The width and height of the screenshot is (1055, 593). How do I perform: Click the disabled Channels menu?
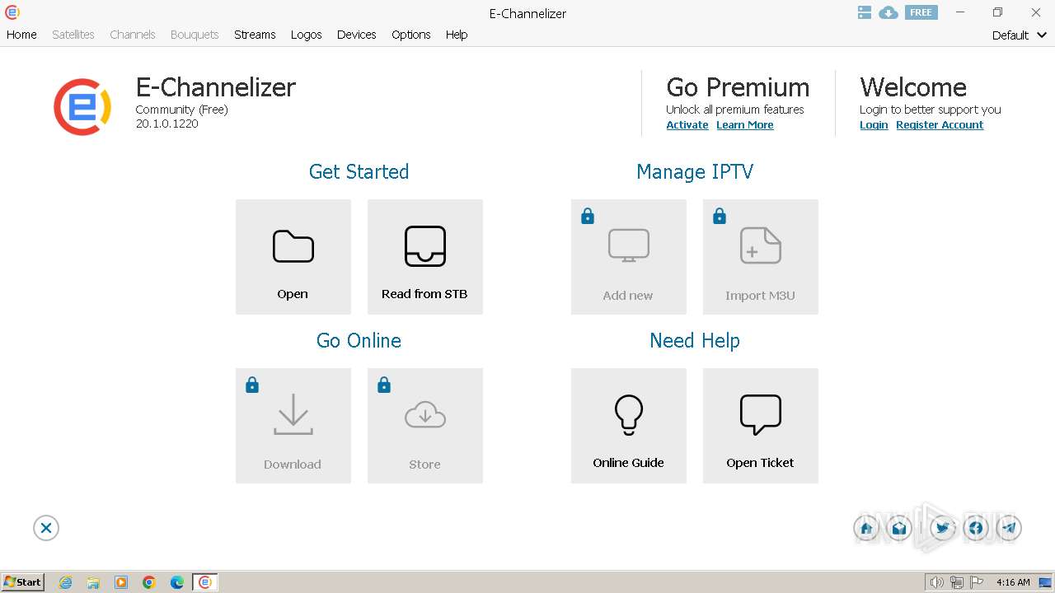(x=133, y=35)
